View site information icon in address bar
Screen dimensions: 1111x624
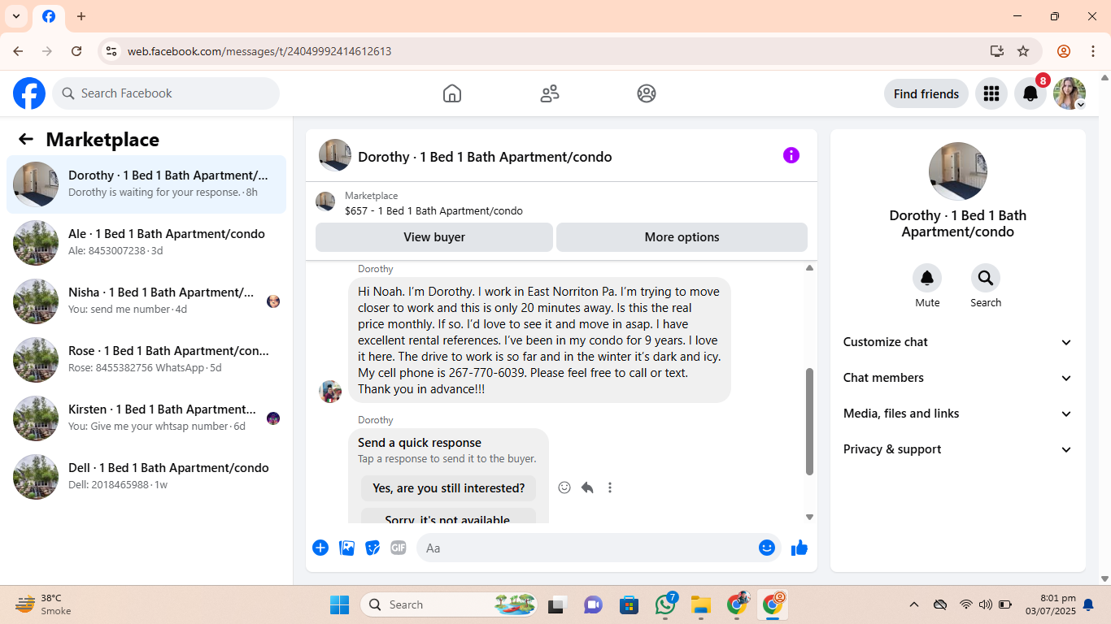111,51
